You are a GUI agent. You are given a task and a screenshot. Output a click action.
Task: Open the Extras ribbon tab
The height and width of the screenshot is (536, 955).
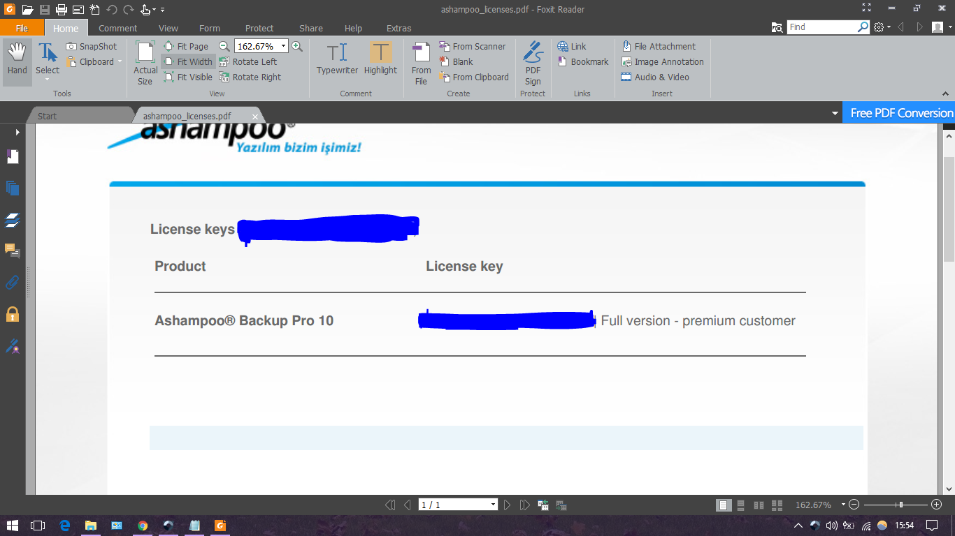pos(399,28)
